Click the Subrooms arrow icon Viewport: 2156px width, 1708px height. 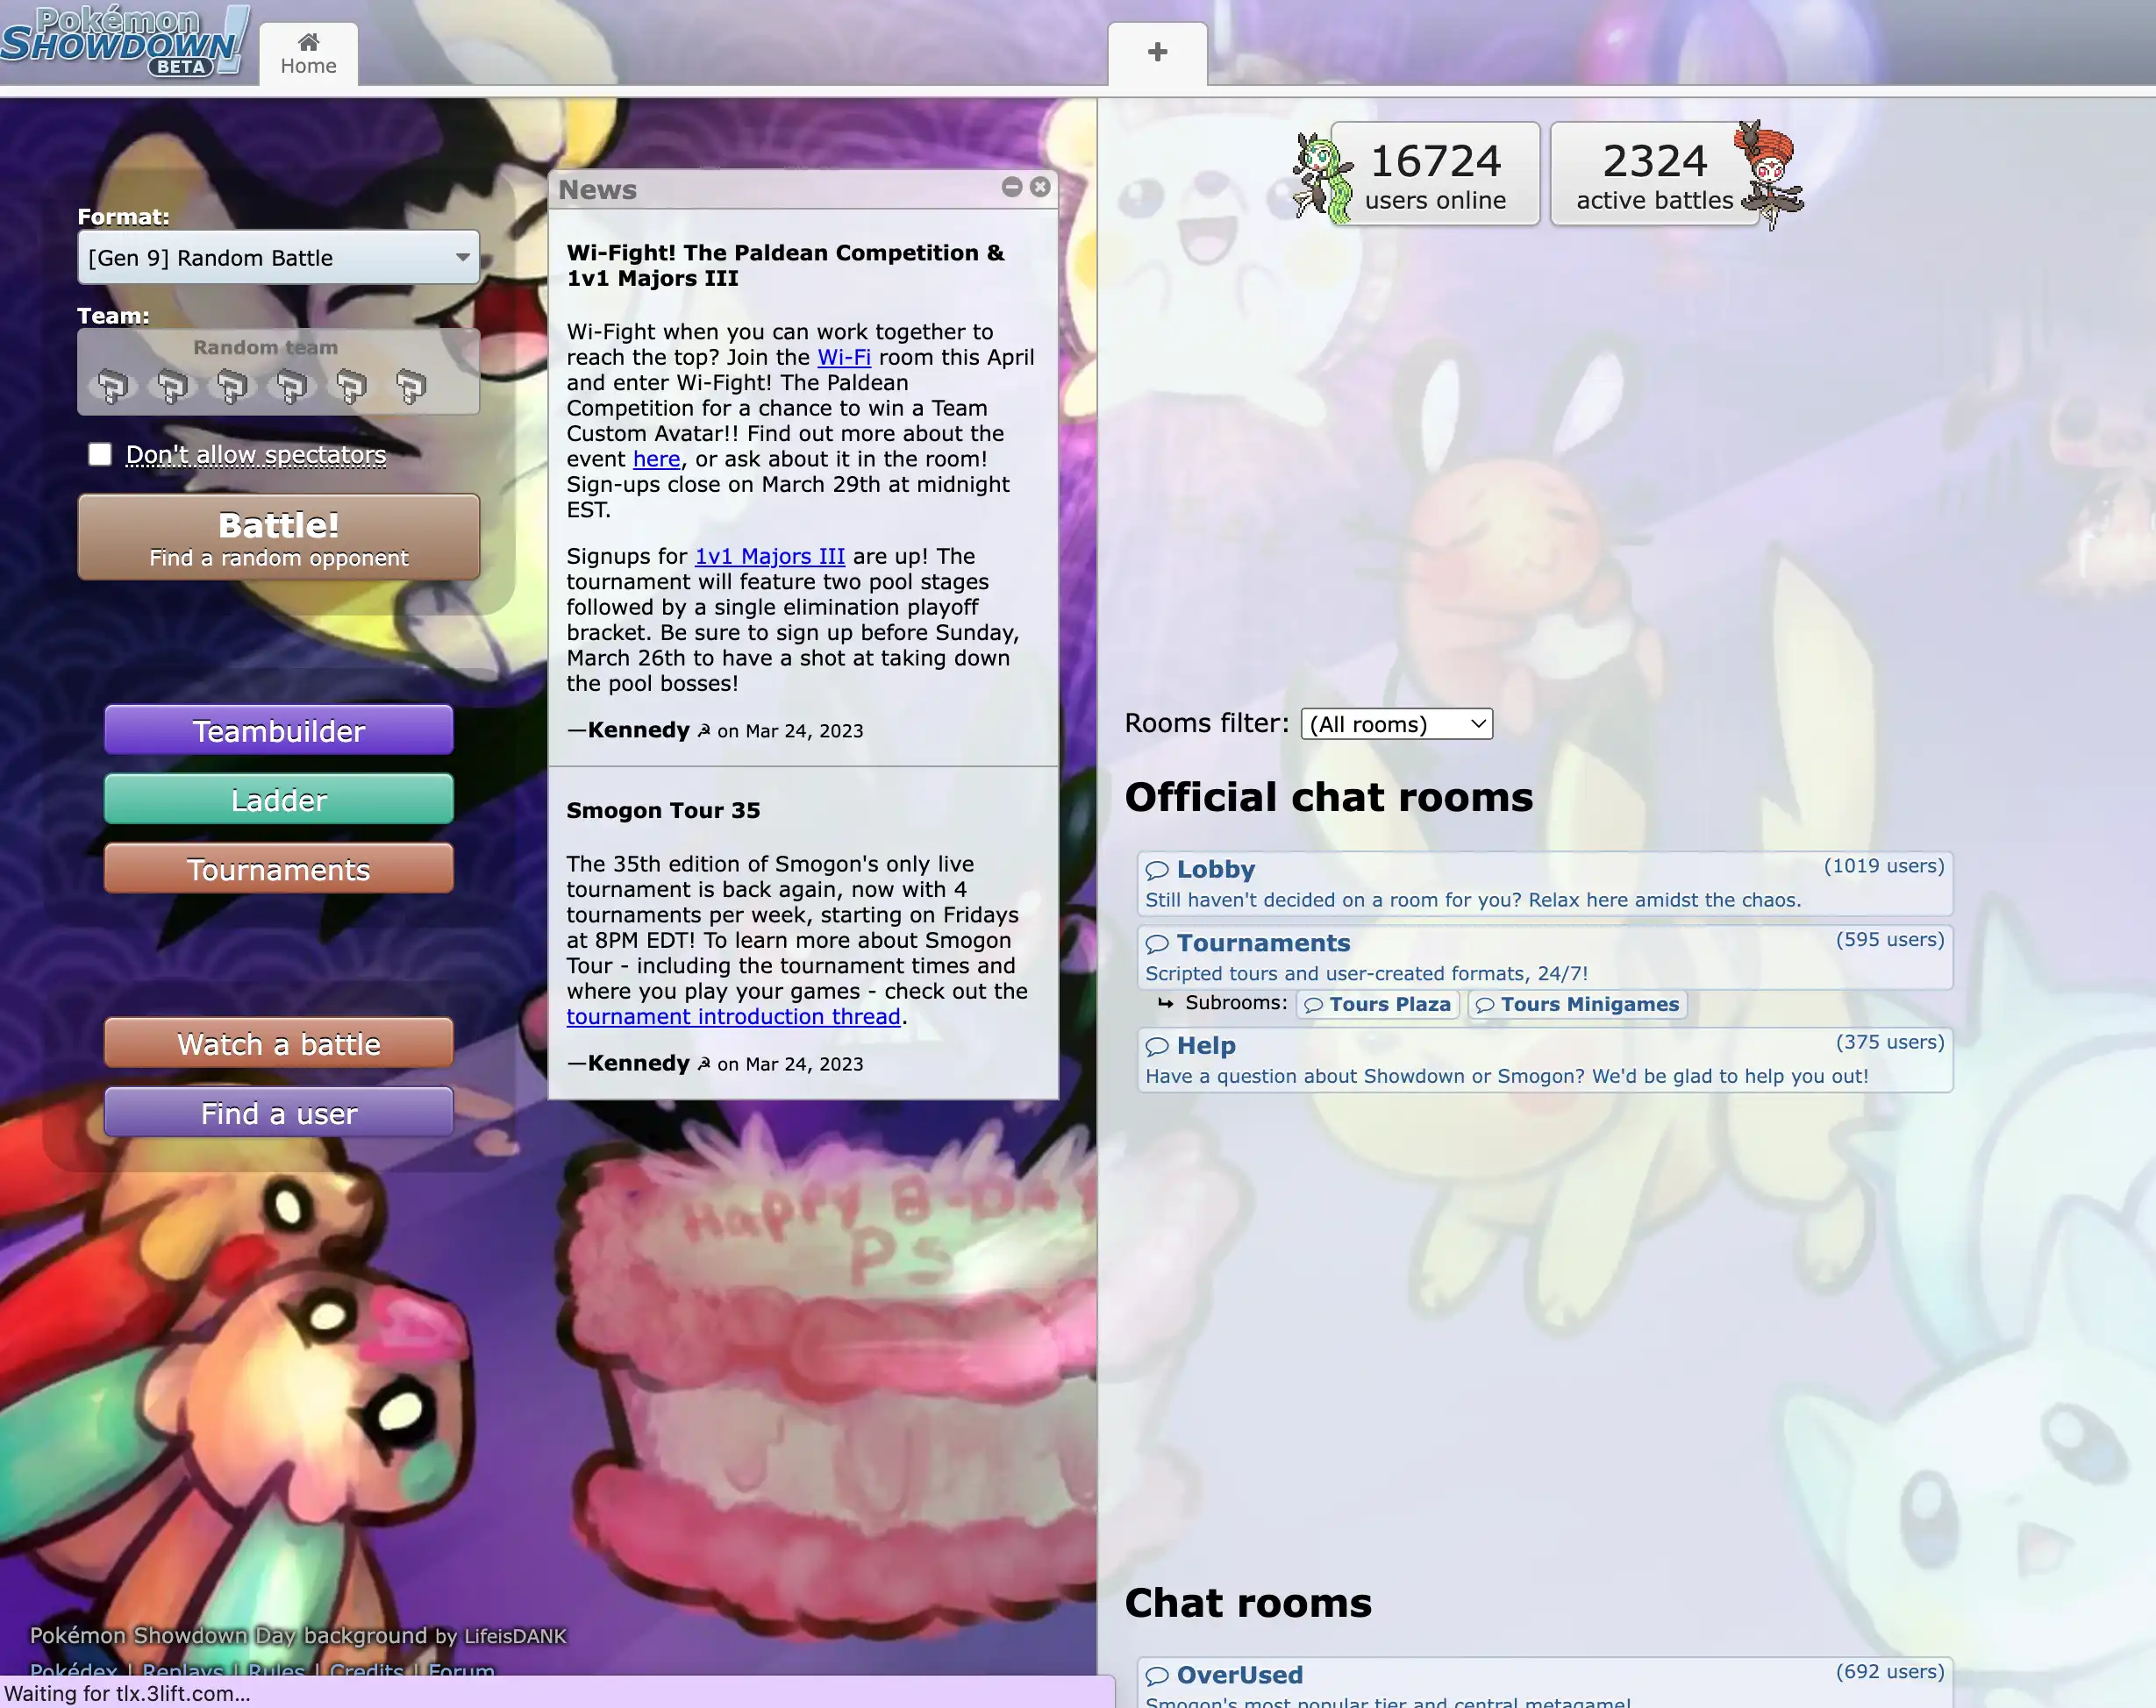[1165, 1003]
